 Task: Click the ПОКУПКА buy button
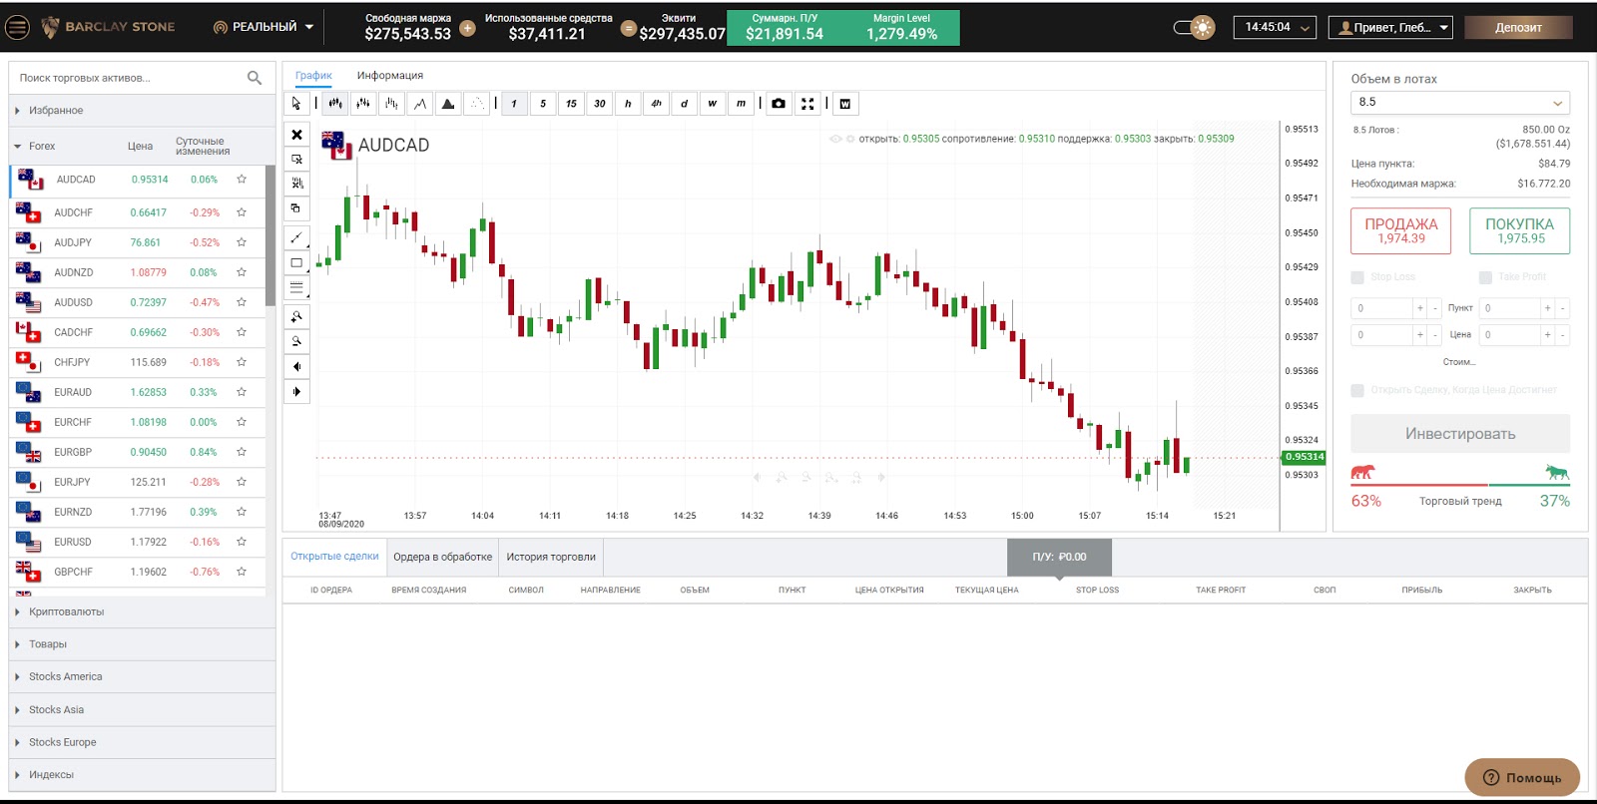pyautogui.click(x=1519, y=230)
